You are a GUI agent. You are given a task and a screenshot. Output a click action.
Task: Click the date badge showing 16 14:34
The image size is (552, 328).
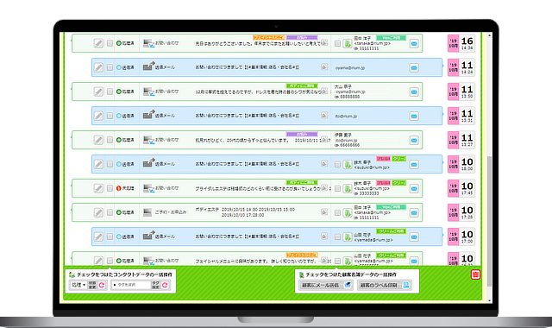pyautogui.click(x=461, y=43)
